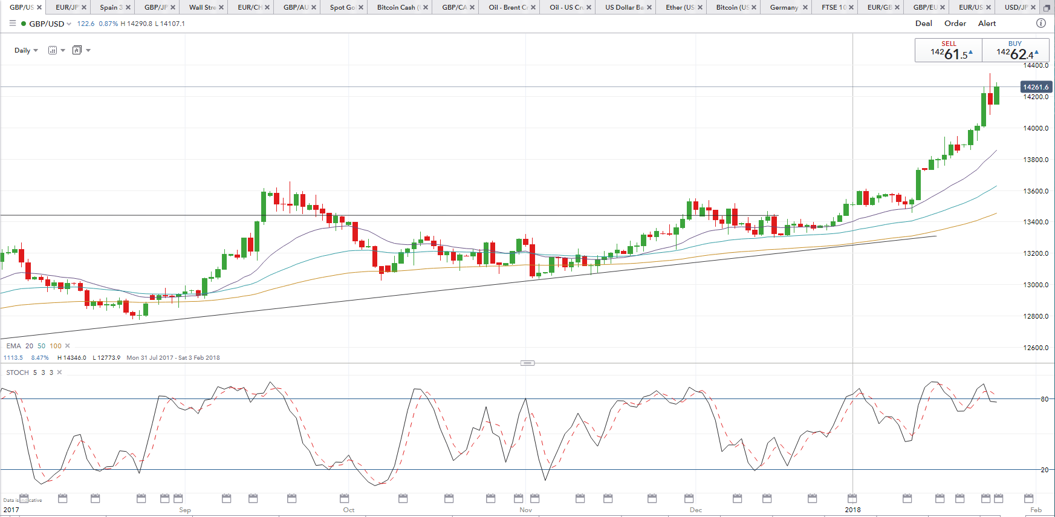Click the date range grid icon

click(53, 50)
